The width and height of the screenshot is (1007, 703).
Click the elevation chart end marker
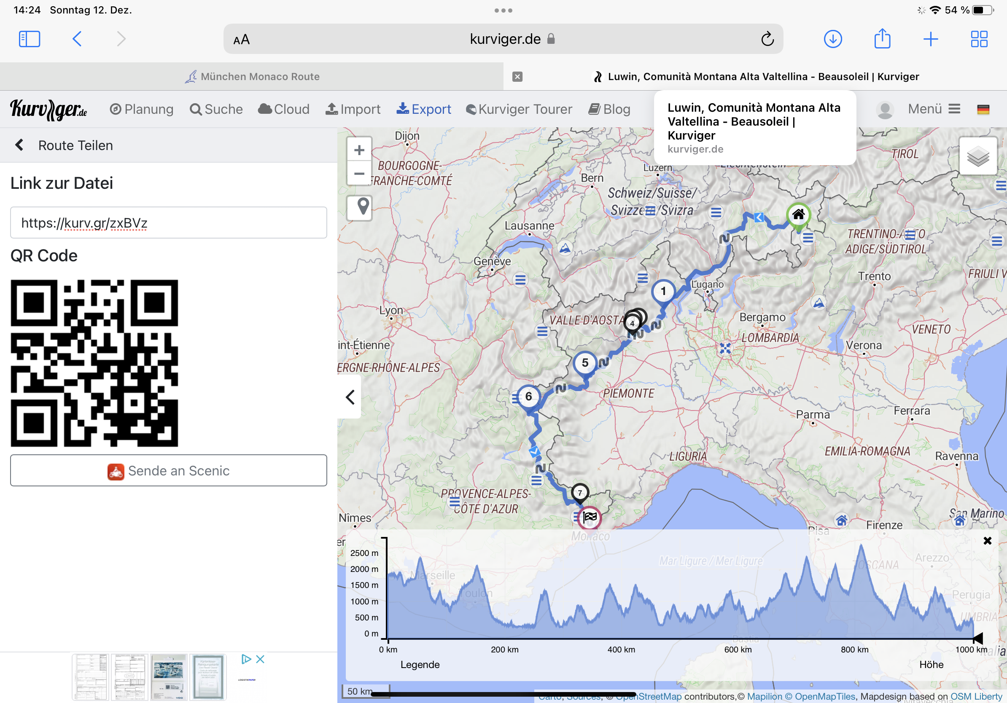[x=977, y=638]
